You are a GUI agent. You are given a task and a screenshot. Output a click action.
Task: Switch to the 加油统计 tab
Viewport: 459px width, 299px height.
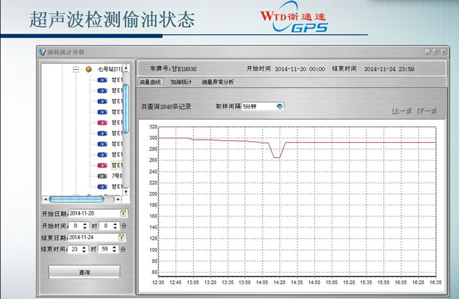tap(181, 82)
